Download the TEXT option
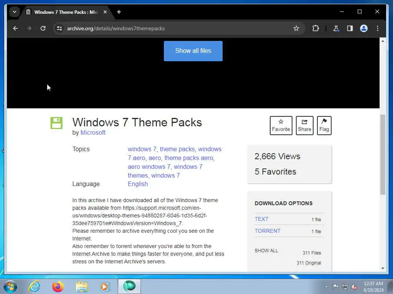This screenshot has width=393, height=294. [x=261, y=219]
